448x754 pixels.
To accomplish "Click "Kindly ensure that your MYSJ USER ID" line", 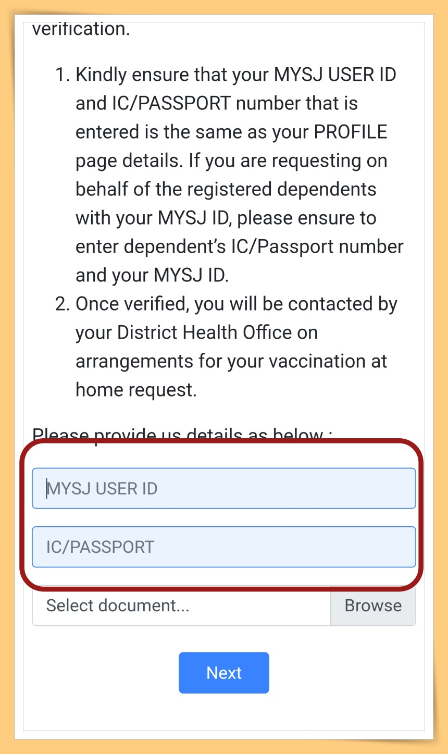I will 236,75.
